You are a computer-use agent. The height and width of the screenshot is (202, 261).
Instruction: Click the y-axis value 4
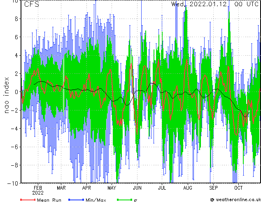pos(16,55)
